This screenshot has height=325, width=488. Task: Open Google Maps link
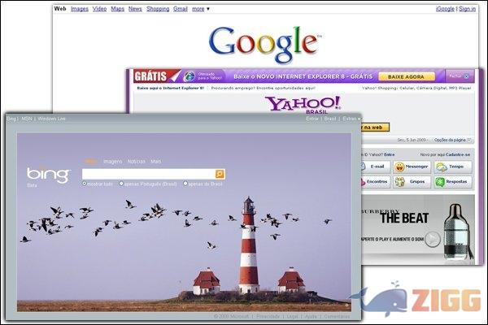118,9
